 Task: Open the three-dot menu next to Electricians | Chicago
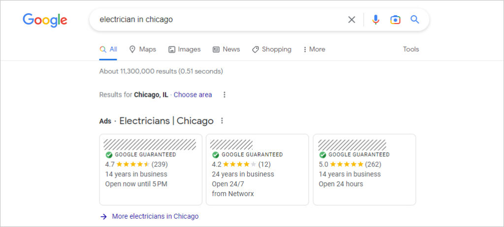coord(222,121)
